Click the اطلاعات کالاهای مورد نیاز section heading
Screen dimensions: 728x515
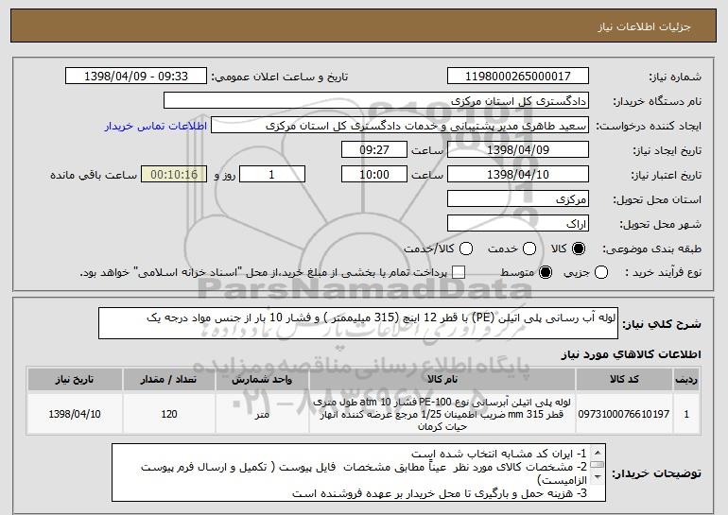[631, 354]
